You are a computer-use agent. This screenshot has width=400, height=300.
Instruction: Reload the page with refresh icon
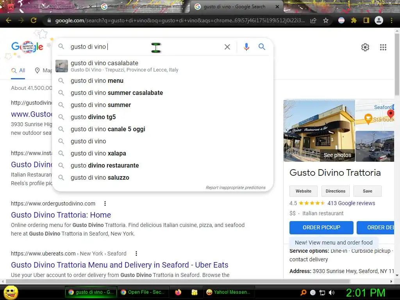[x=34, y=20]
